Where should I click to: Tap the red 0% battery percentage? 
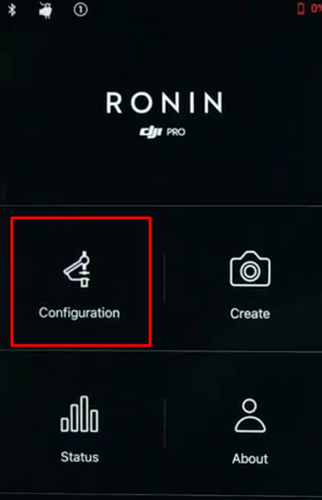pyautogui.click(x=316, y=9)
